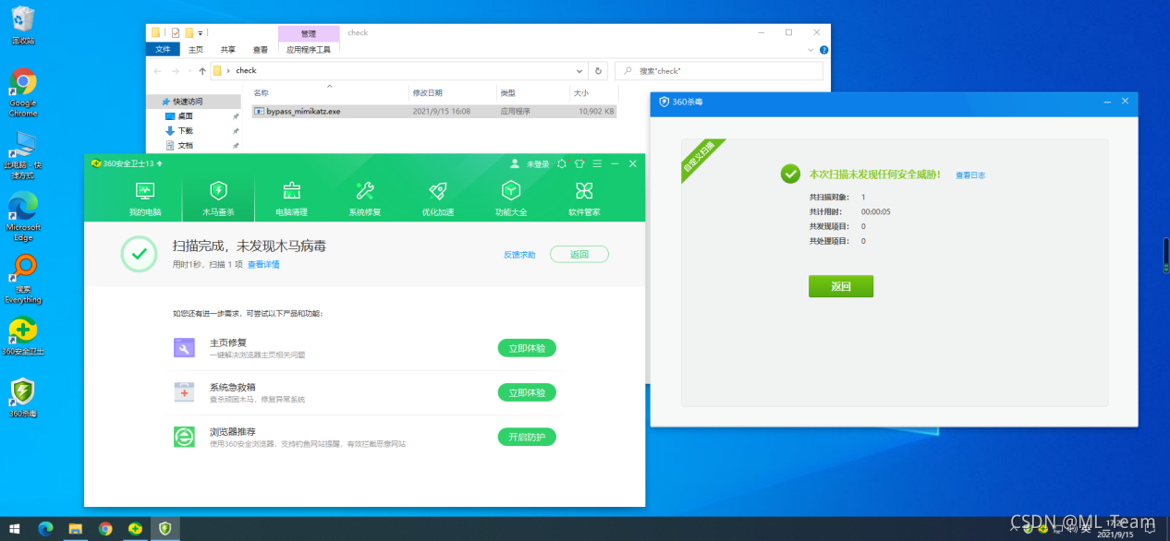Click 返回 in 360安全卫士 scan result

[579, 255]
